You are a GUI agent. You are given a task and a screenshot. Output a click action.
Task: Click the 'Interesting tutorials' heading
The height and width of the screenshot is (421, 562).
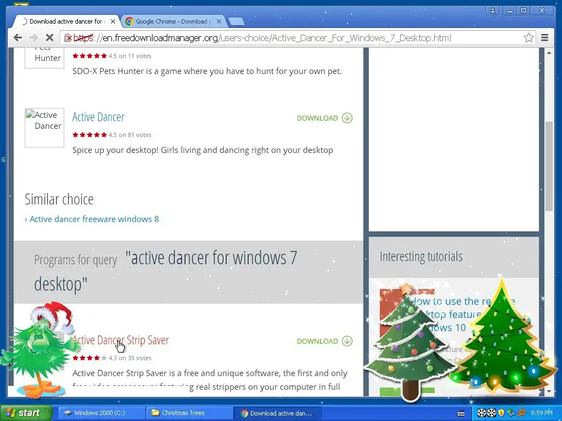[x=421, y=257]
